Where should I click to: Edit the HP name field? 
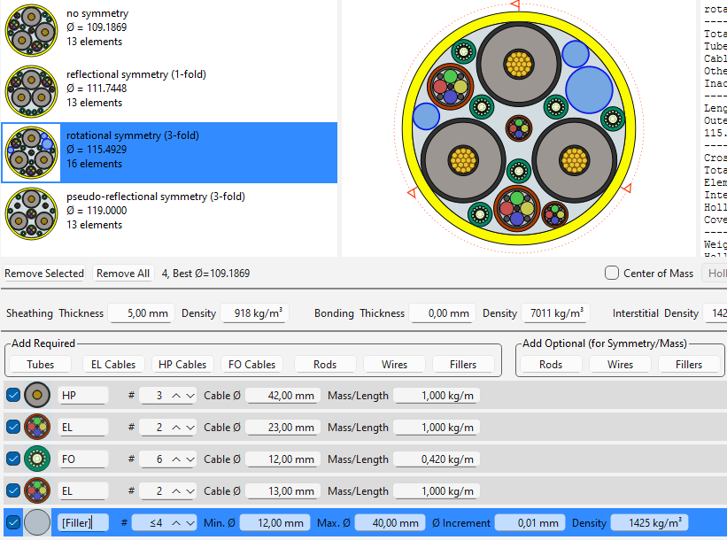[83, 396]
